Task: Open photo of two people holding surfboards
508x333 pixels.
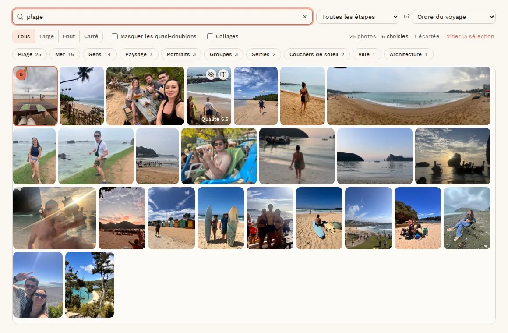Action: (x=221, y=218)
